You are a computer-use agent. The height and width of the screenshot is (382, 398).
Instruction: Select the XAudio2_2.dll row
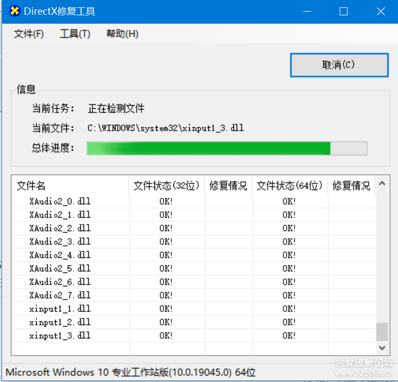(x=193, y=228)
